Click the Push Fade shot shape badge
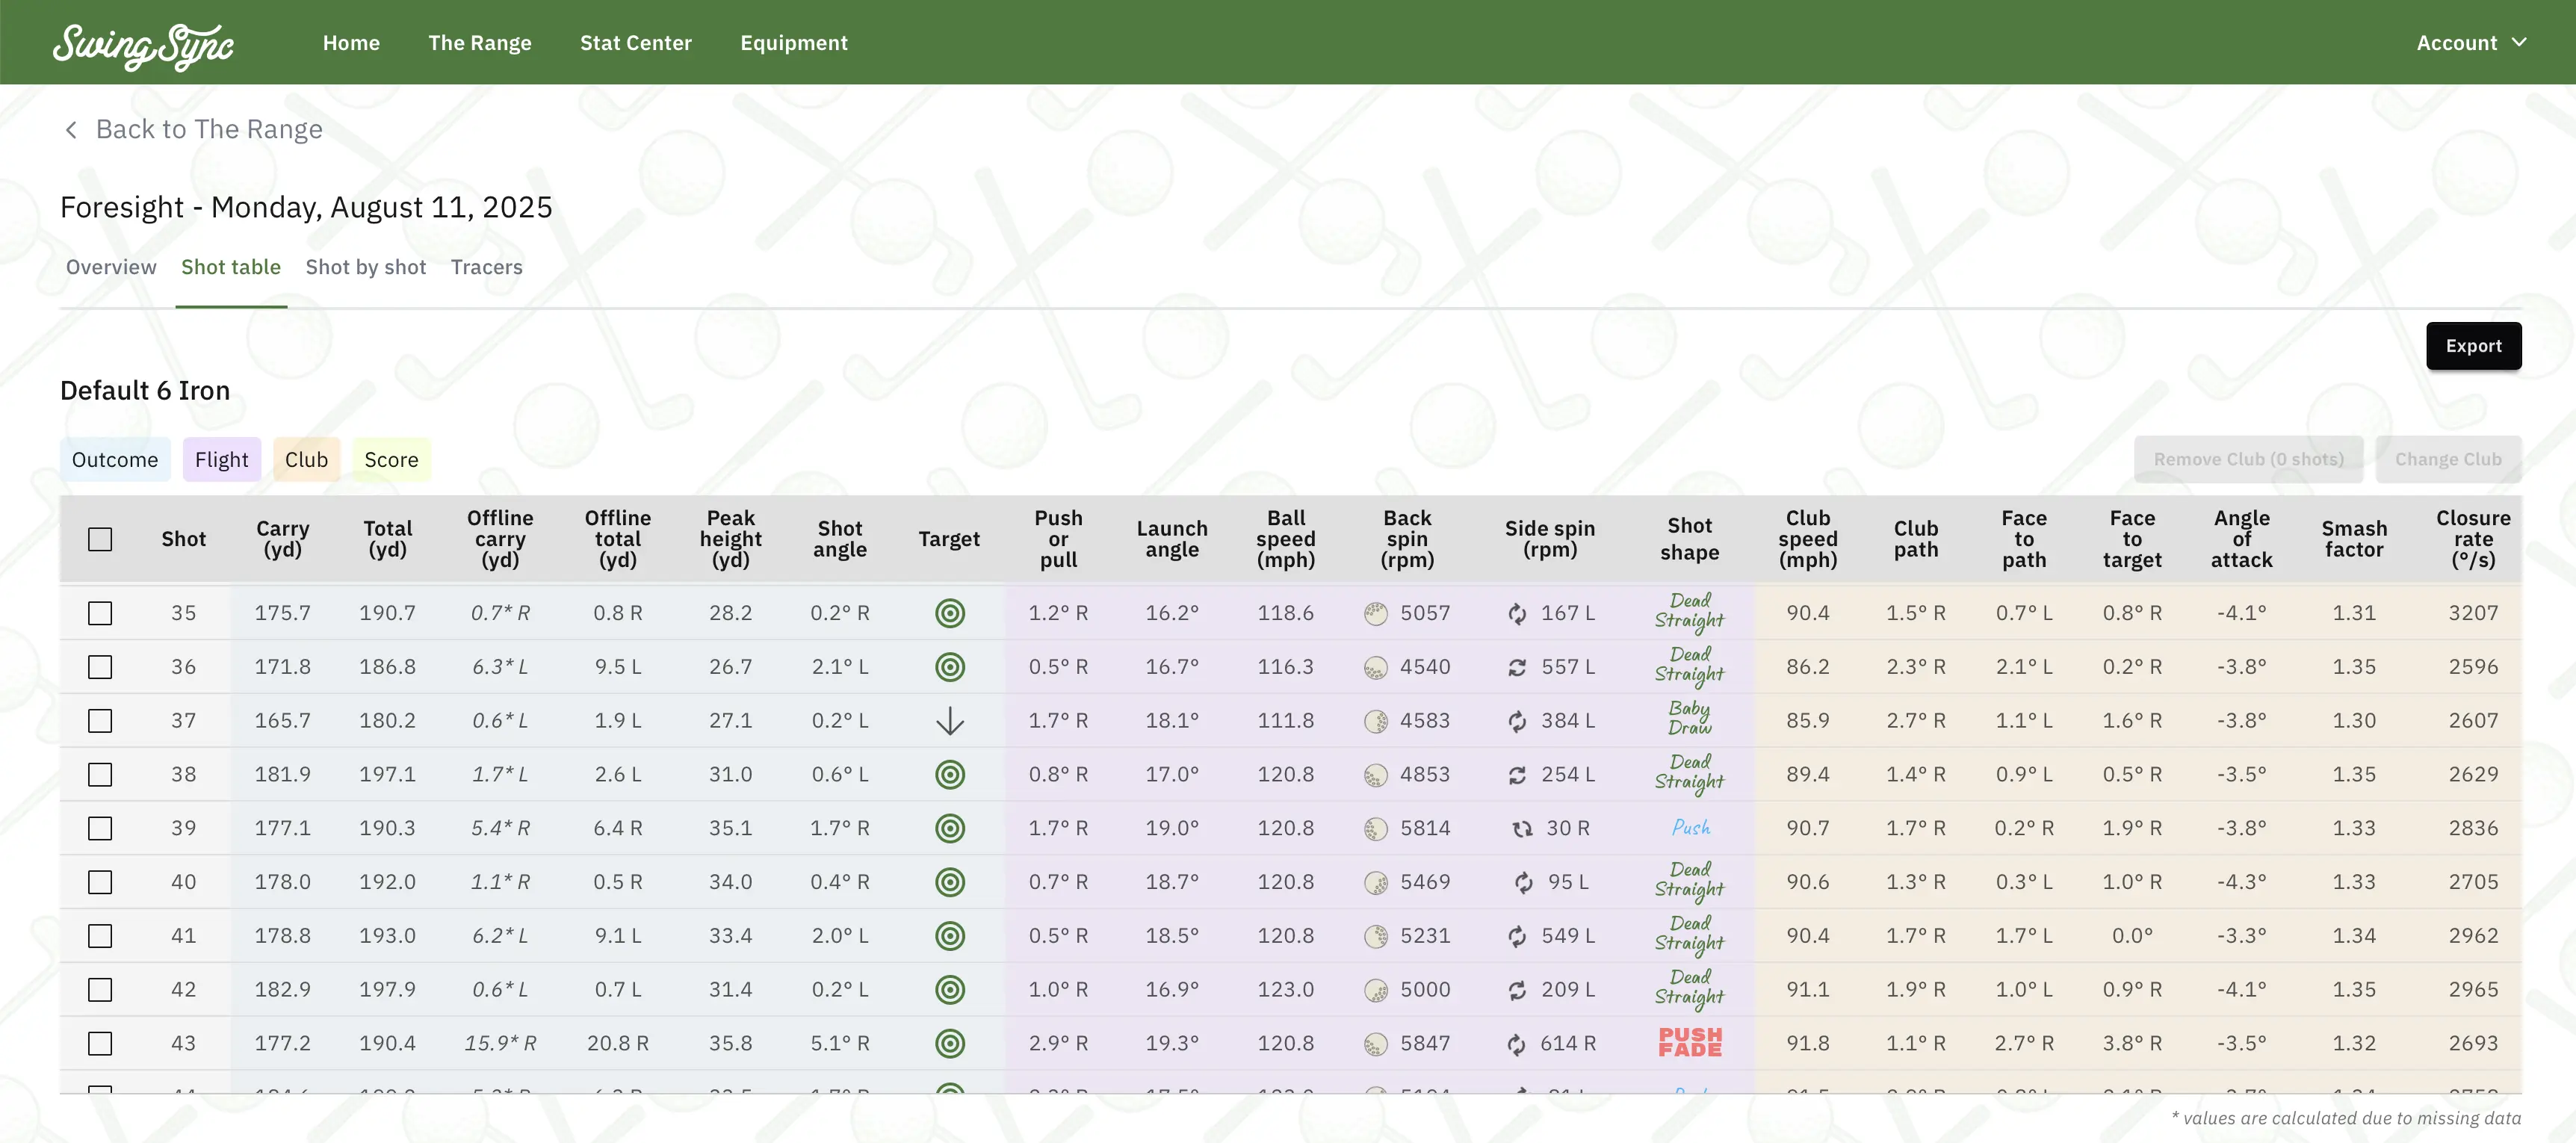This screenshot has height=1143, width=2576. point(1689,1043)
